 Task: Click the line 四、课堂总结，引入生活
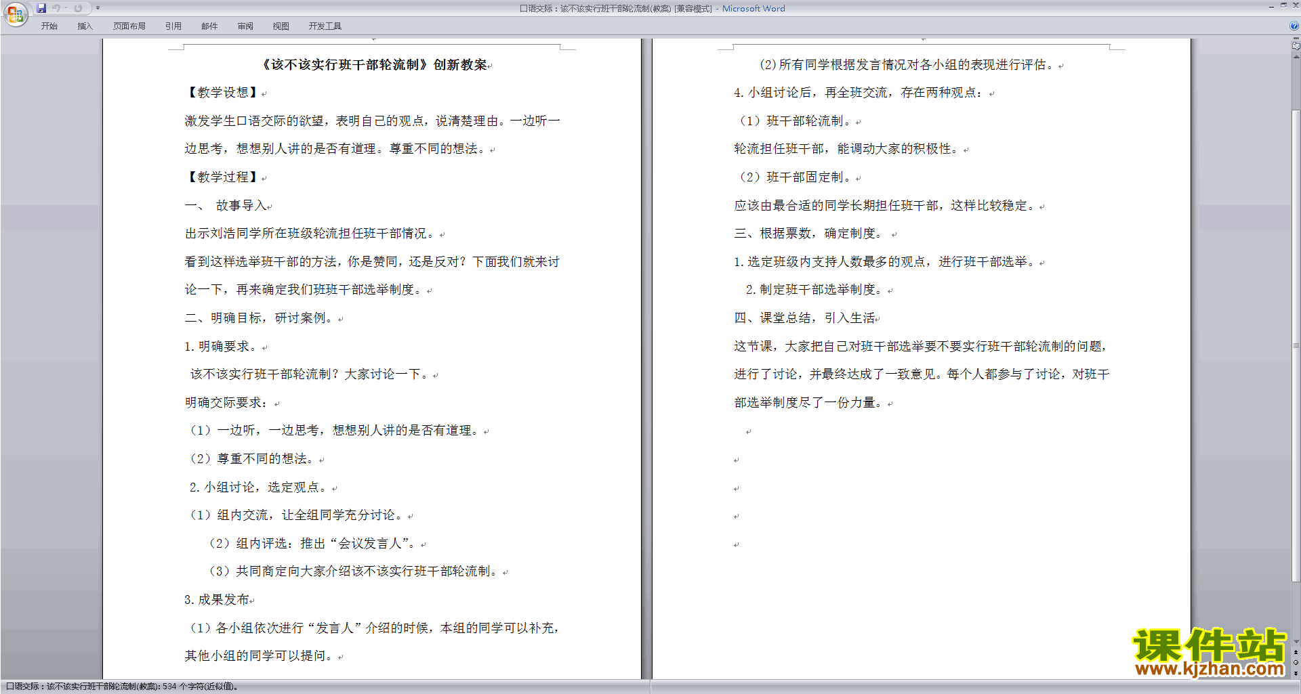click(x=804, y=318)
